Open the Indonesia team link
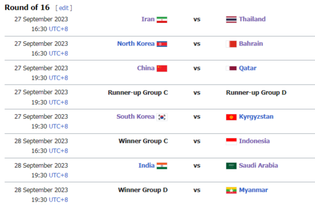The image size is (315, 207). (x=254, y=141)
